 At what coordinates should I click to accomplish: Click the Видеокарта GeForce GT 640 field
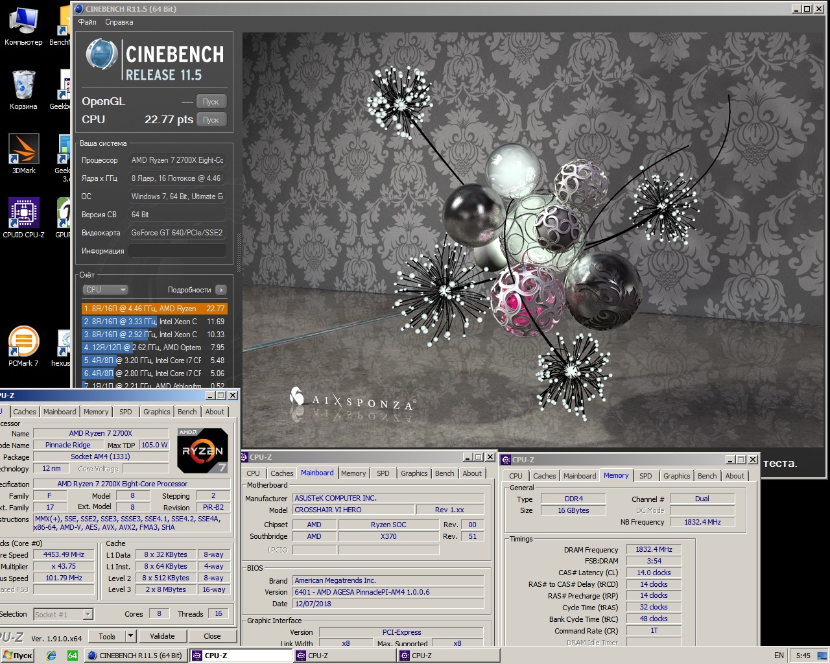pyautogui.click(x=177, y=233)
